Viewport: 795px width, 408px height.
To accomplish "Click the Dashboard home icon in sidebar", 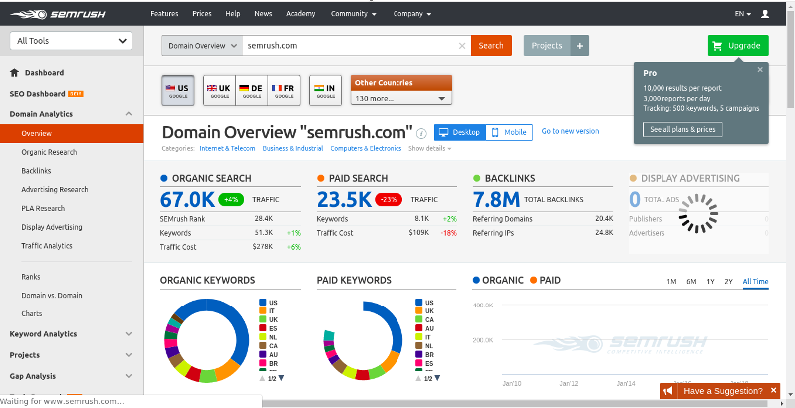I will [x=15, y=73].
